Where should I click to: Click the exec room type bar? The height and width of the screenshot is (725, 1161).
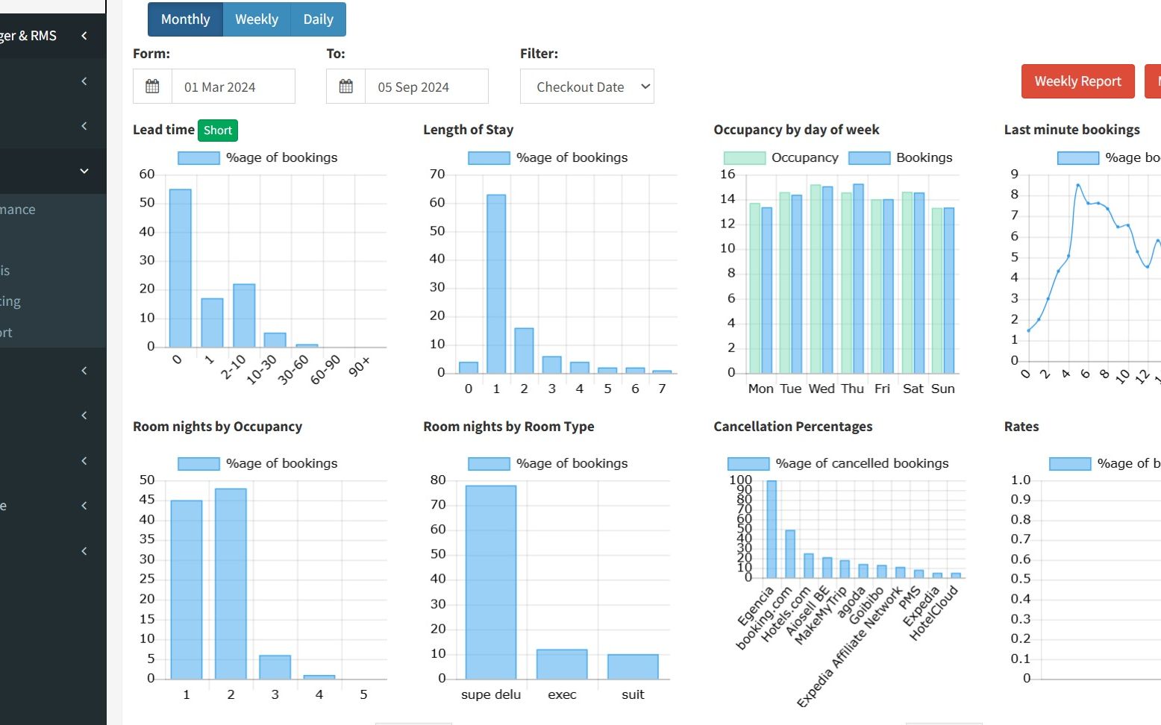pos(562,665)
